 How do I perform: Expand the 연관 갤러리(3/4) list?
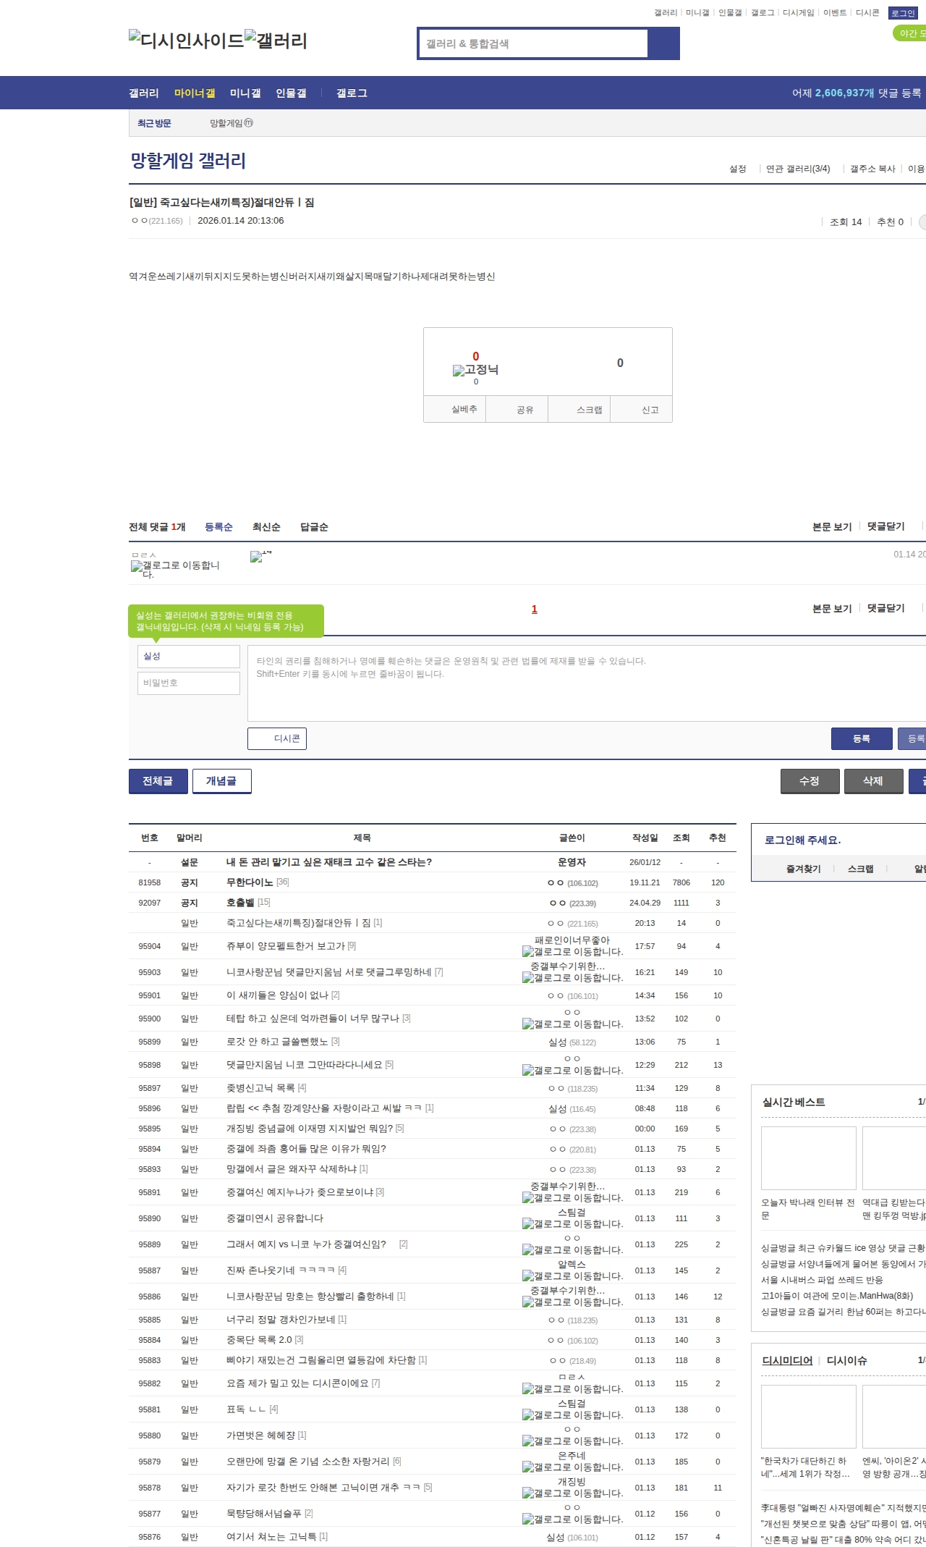[798, 169]
